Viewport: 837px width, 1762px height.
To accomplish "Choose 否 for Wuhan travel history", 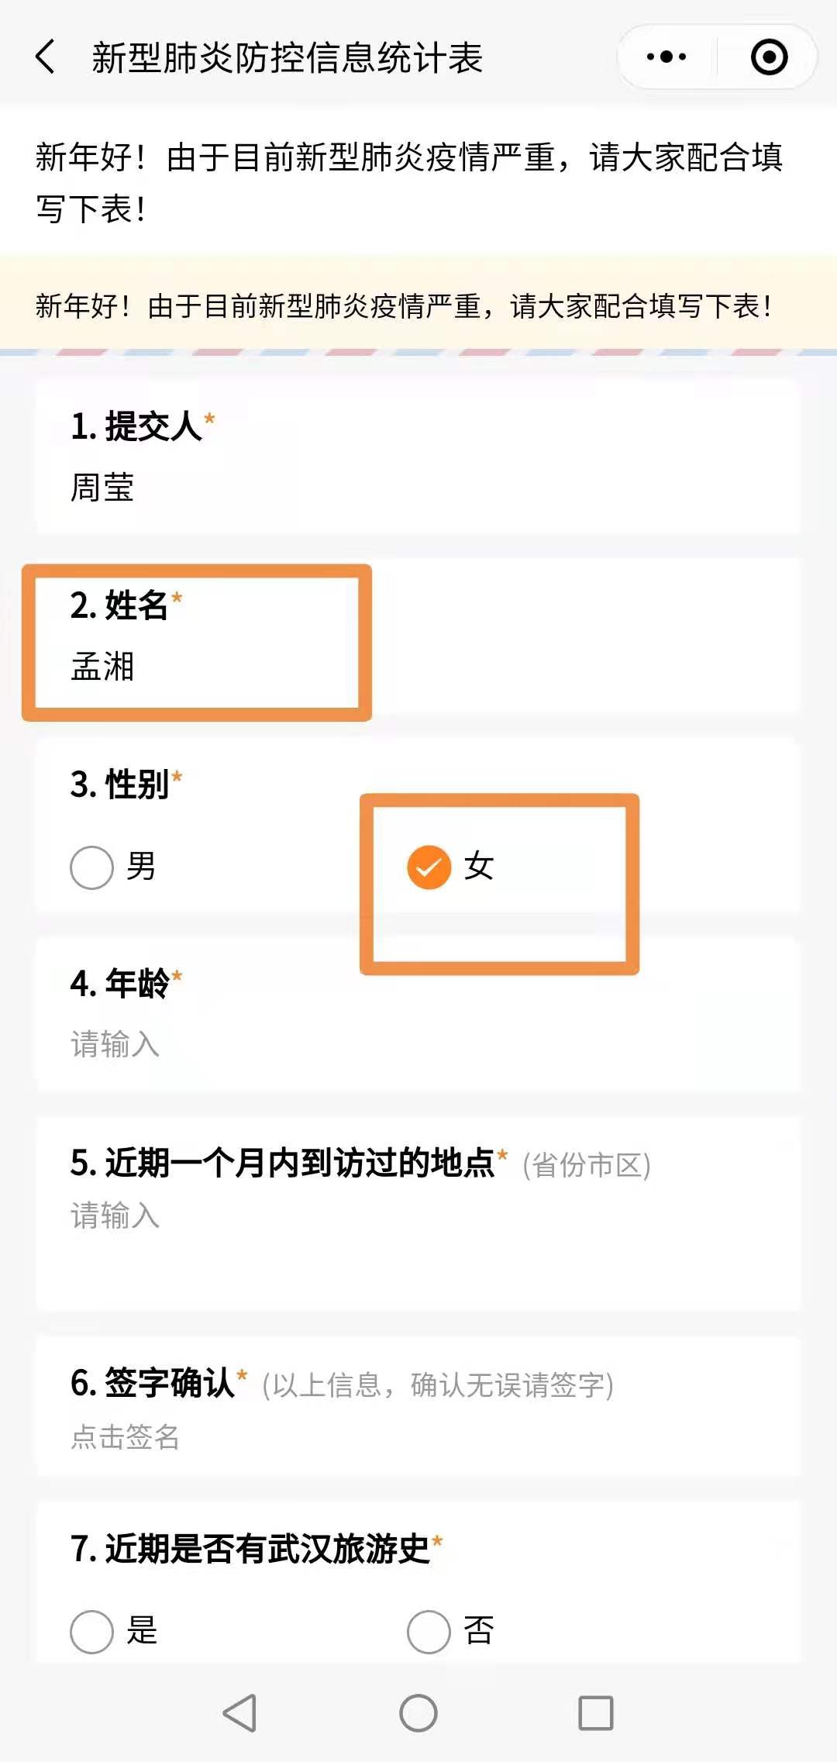I will click(x=429, y=1632).
